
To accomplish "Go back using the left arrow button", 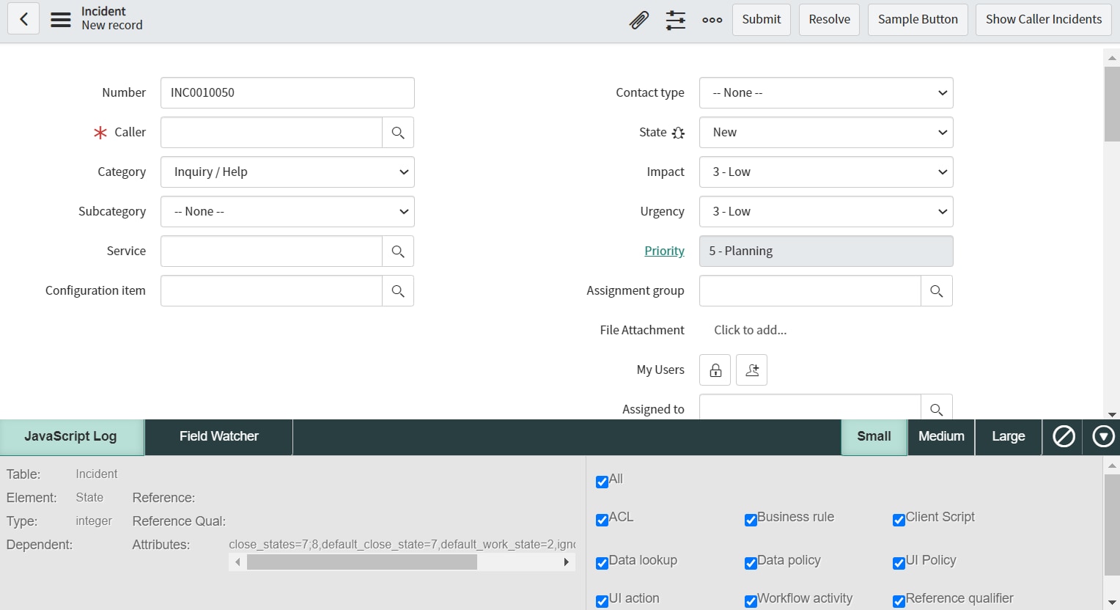I will 23,19.
